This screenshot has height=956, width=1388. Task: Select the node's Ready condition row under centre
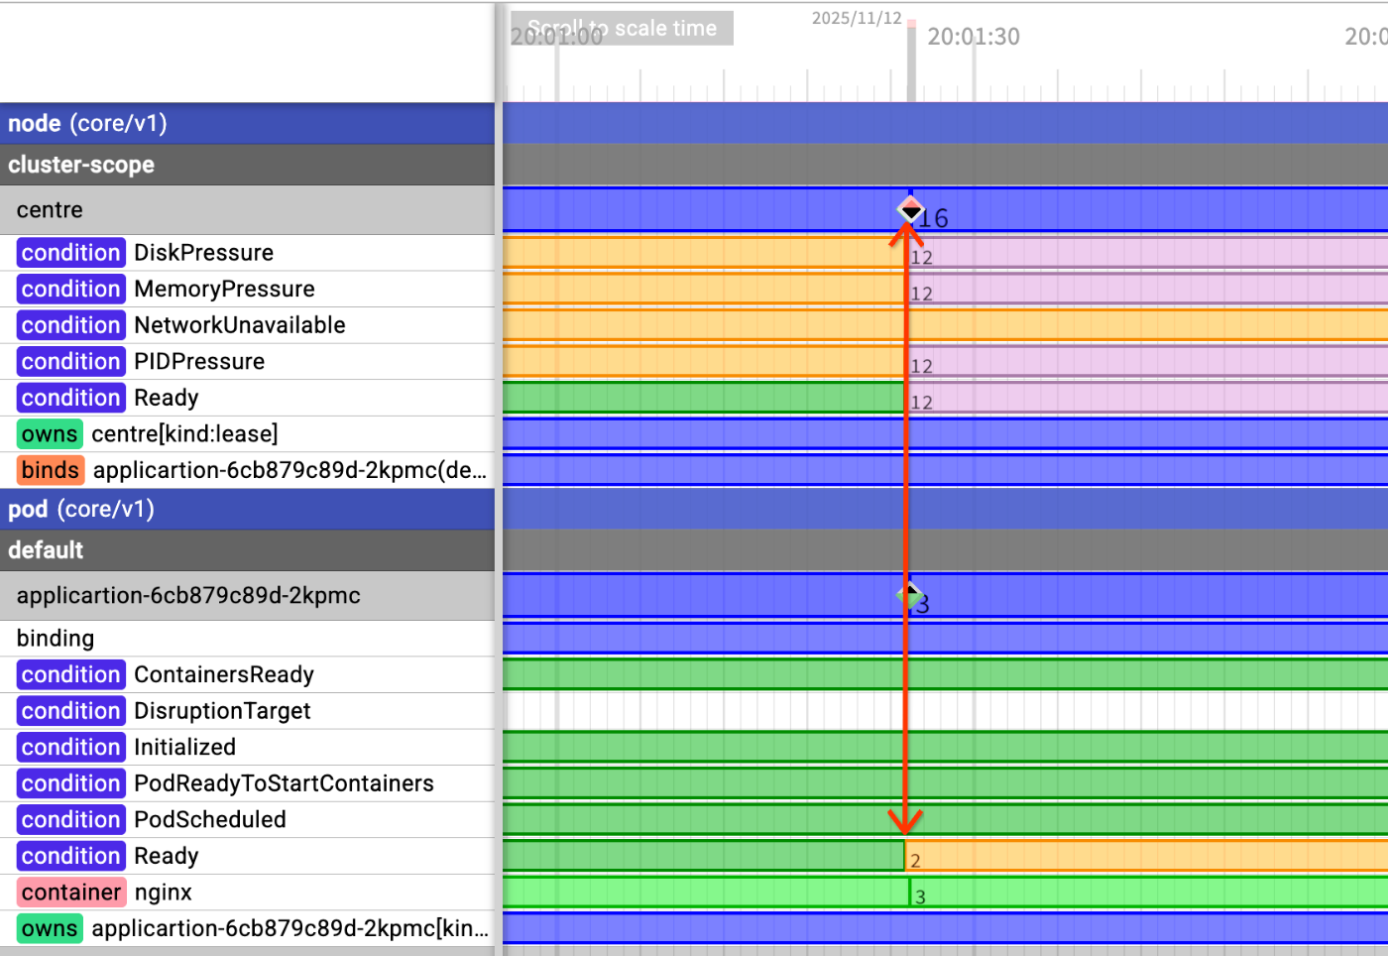[247, 398]
